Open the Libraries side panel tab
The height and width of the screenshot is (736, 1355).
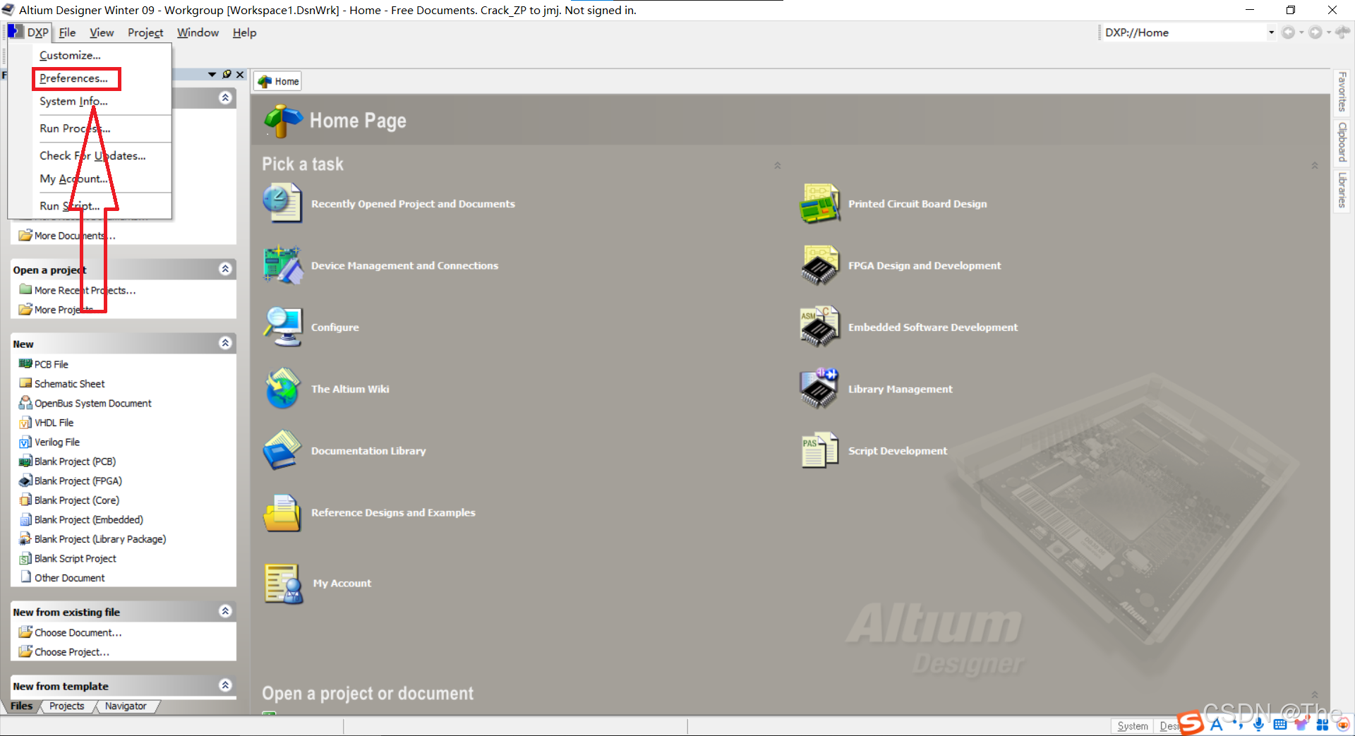(1342, 191)
